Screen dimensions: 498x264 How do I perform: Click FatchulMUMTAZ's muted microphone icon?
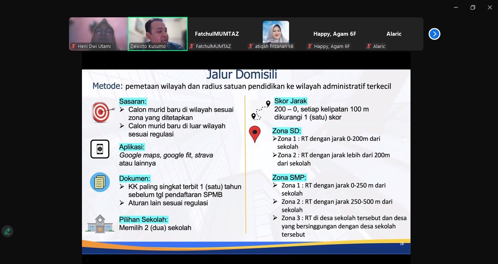click(192, 46)
